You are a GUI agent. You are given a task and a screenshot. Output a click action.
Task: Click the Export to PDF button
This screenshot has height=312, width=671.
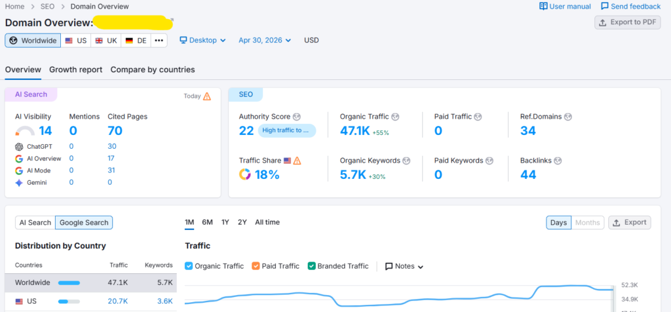(627, 22)
